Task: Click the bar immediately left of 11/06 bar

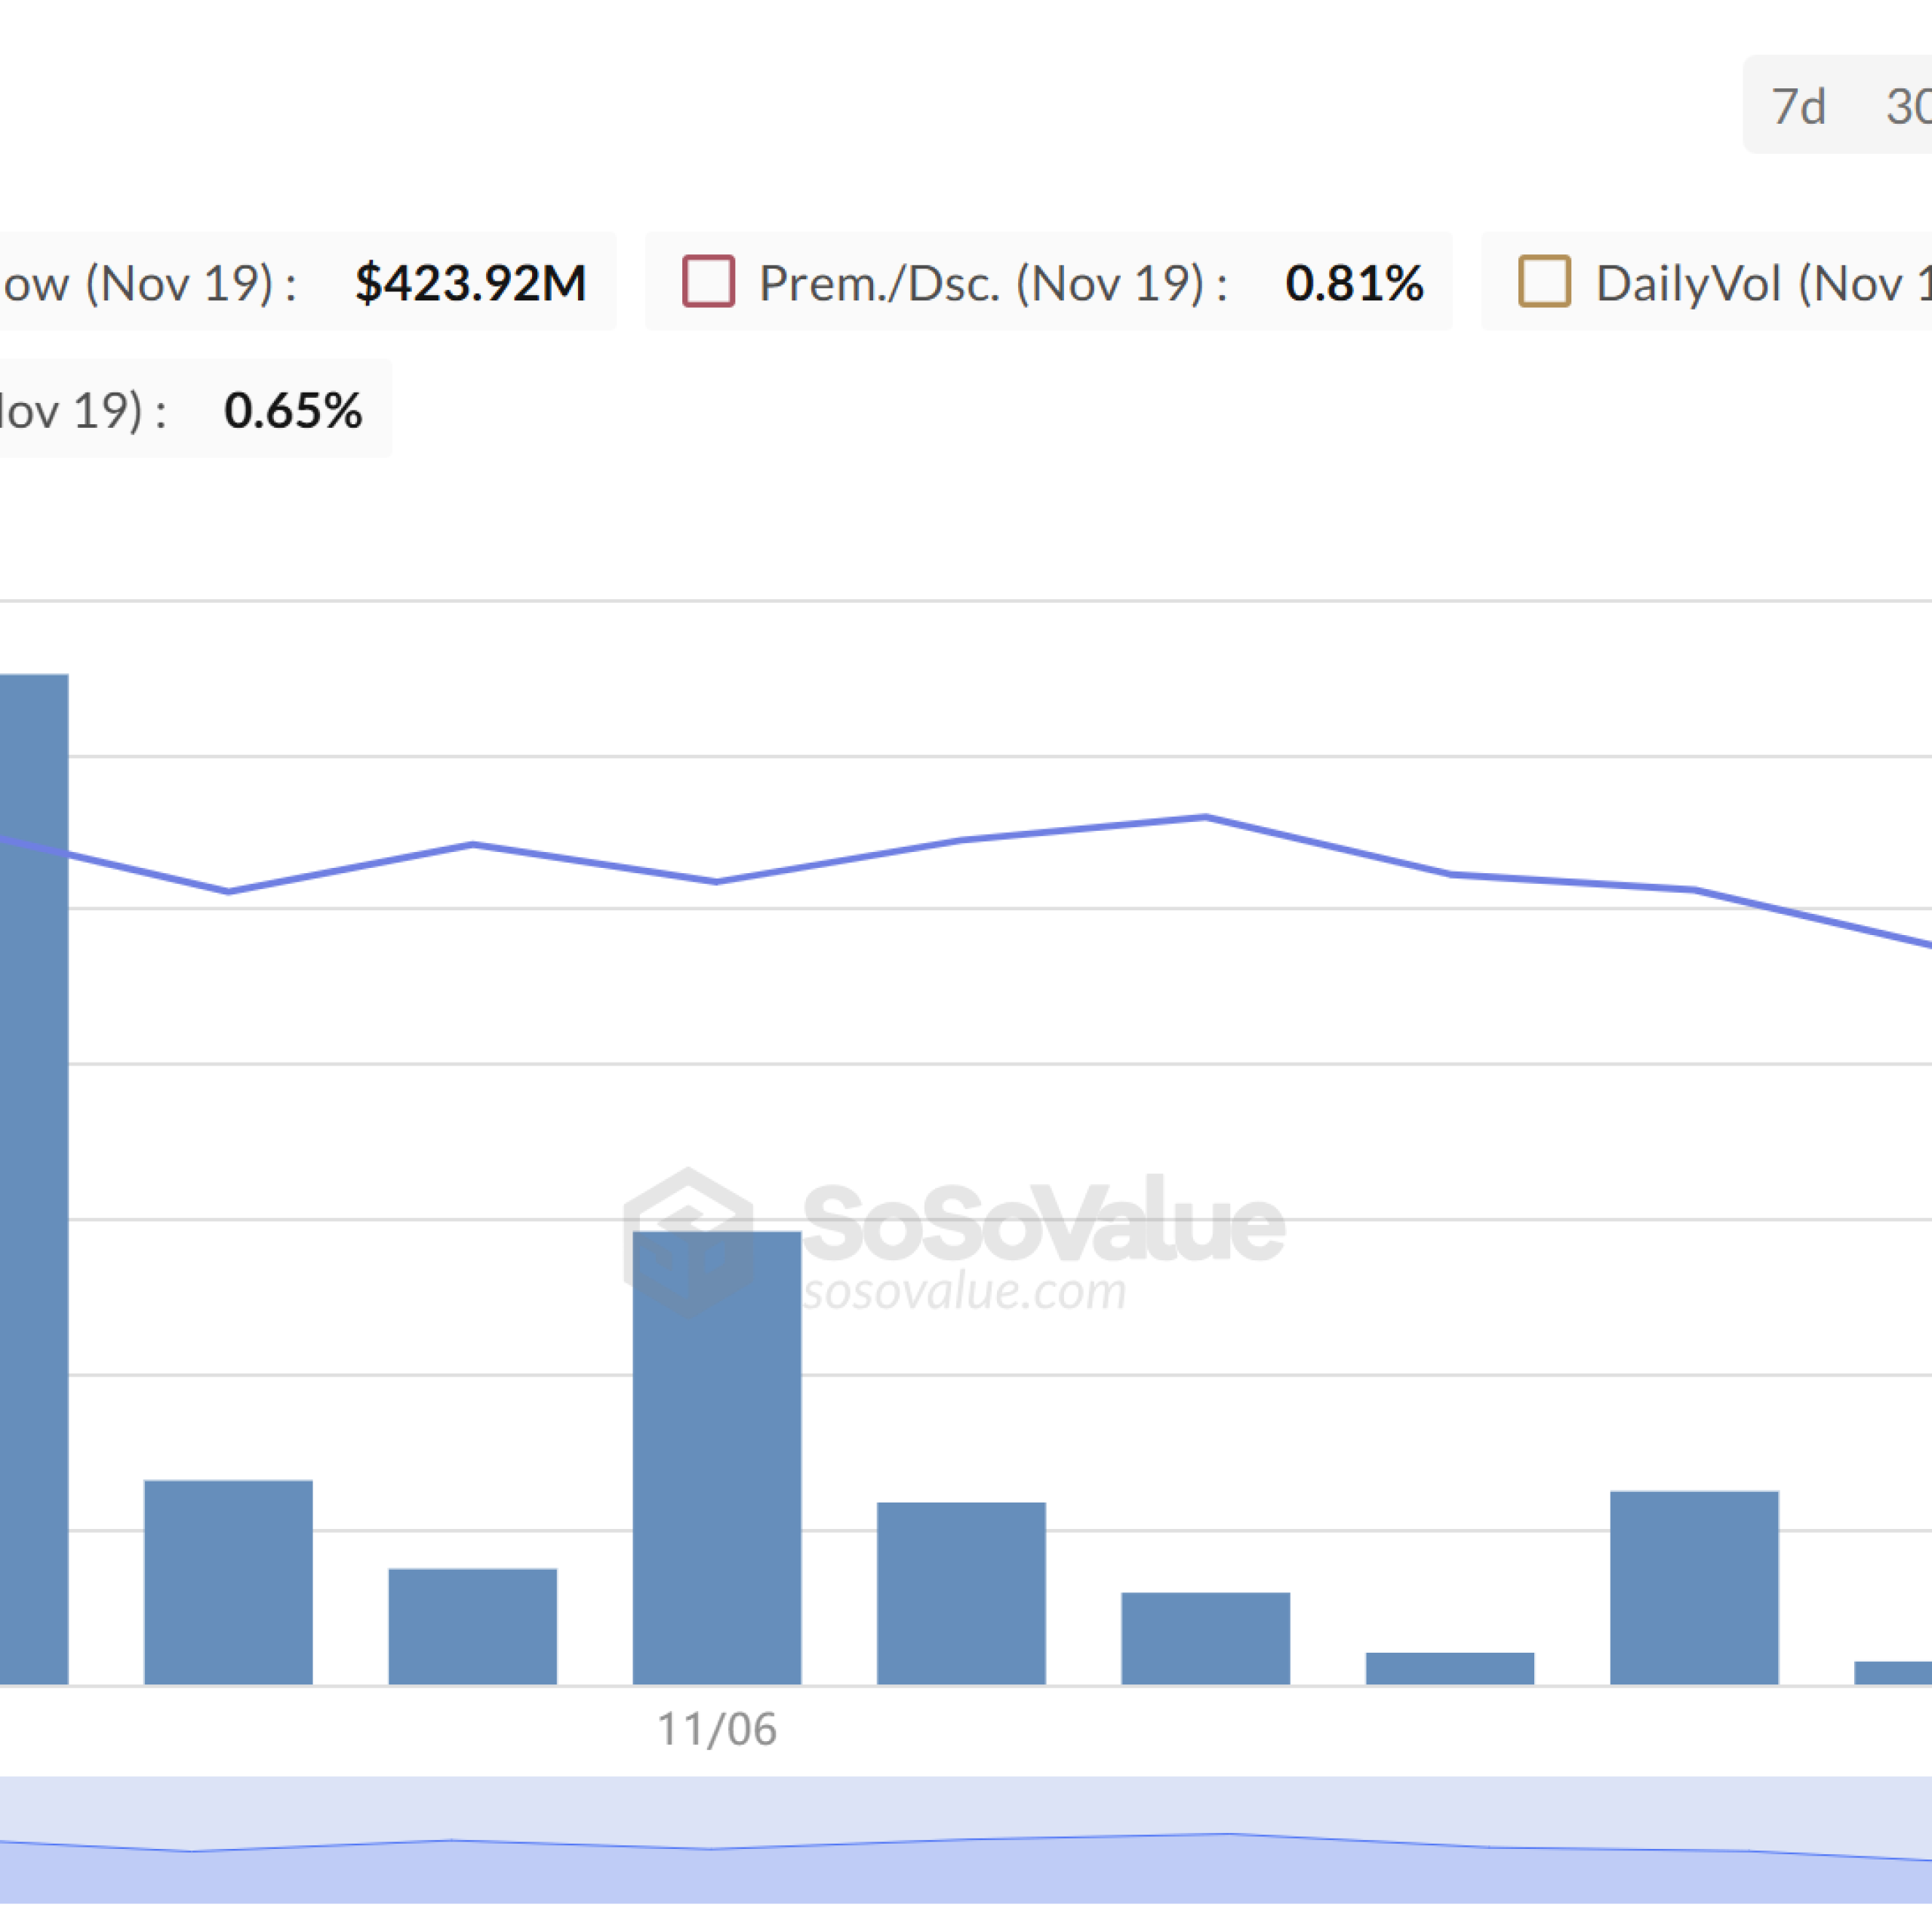Action: (473, 1626)
